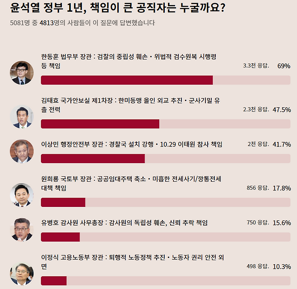
Task: Select the 10.3% result bar for 이정식
Action: tap(166, 281)
